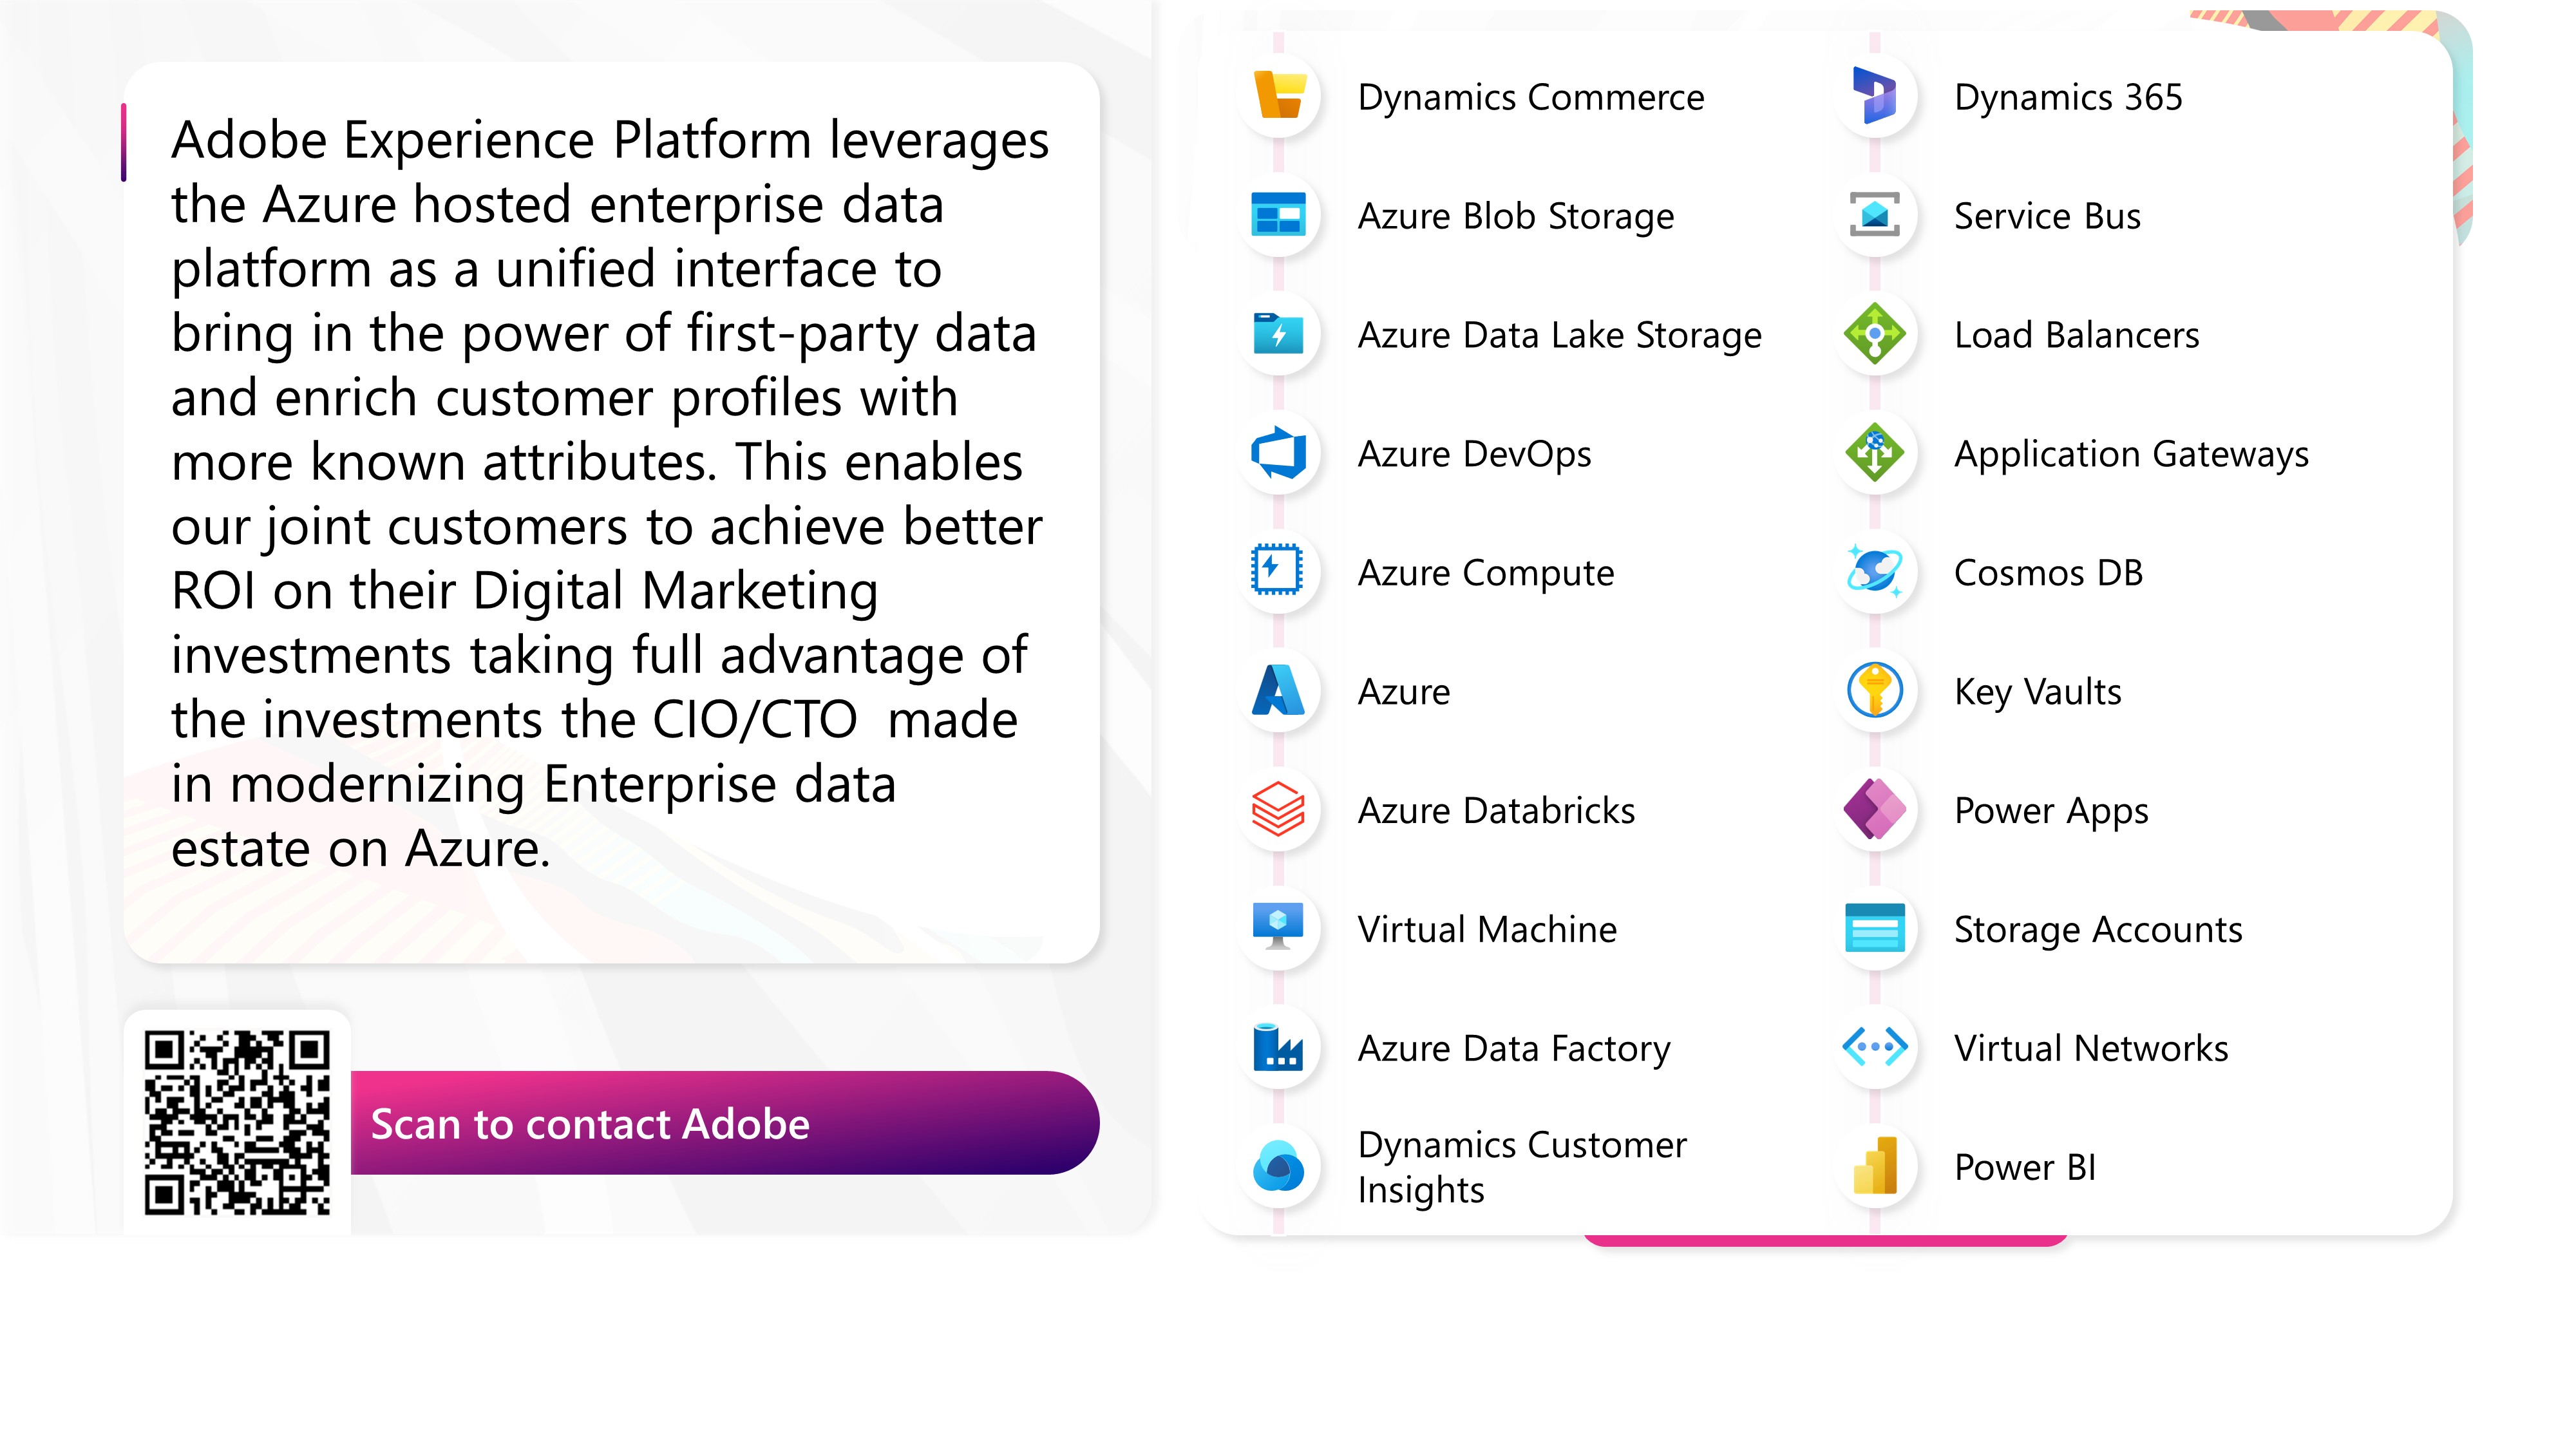Click the Azure DevOps icon
This screenshot has width=2576, height=1449.
(x=1279, y=453)
